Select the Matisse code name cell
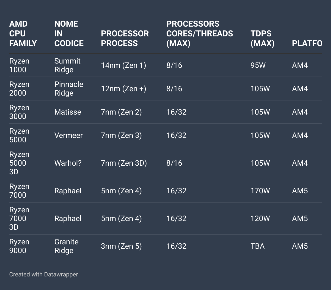 click(68, 112)
